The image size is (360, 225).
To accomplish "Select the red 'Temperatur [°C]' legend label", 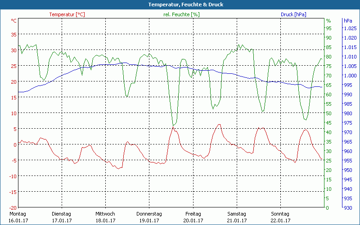I will click(x=67, y=14).
